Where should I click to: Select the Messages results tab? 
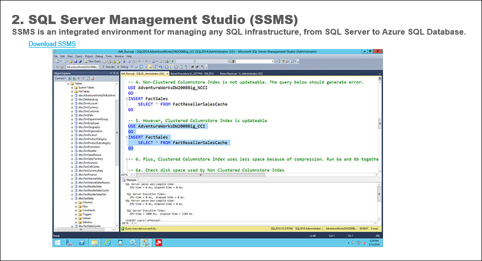click(x=129, y=180)
